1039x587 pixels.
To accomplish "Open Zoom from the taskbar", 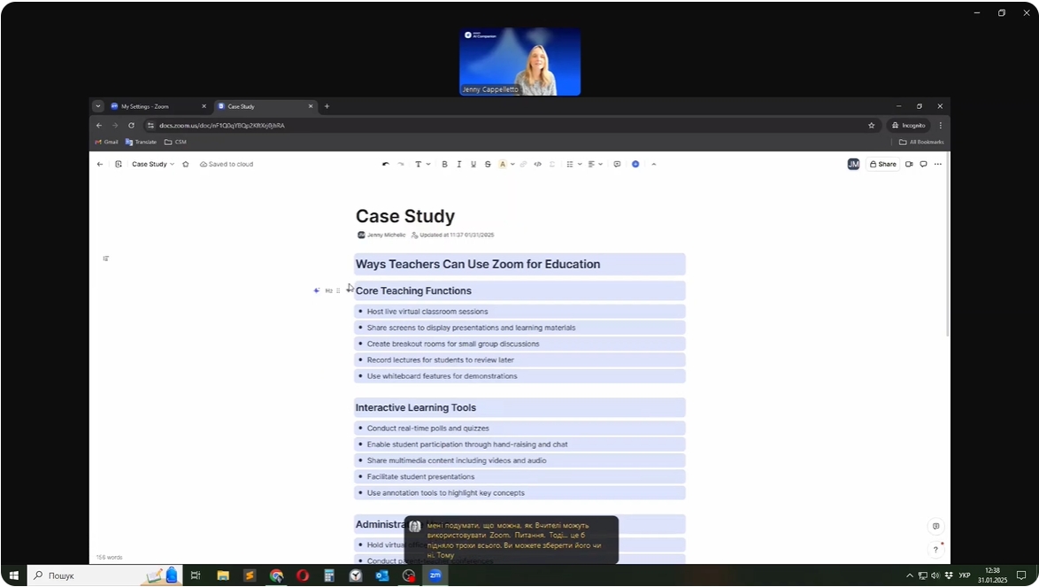I will [435, 575].
